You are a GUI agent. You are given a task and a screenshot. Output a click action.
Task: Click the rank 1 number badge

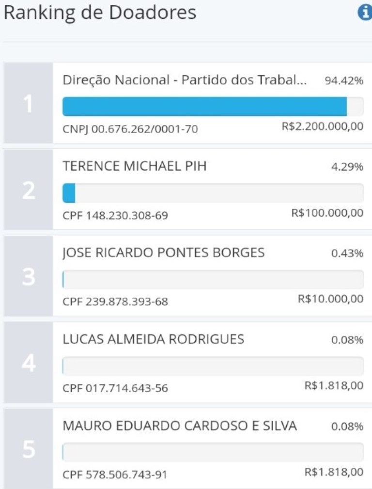[x=29, y=103]
